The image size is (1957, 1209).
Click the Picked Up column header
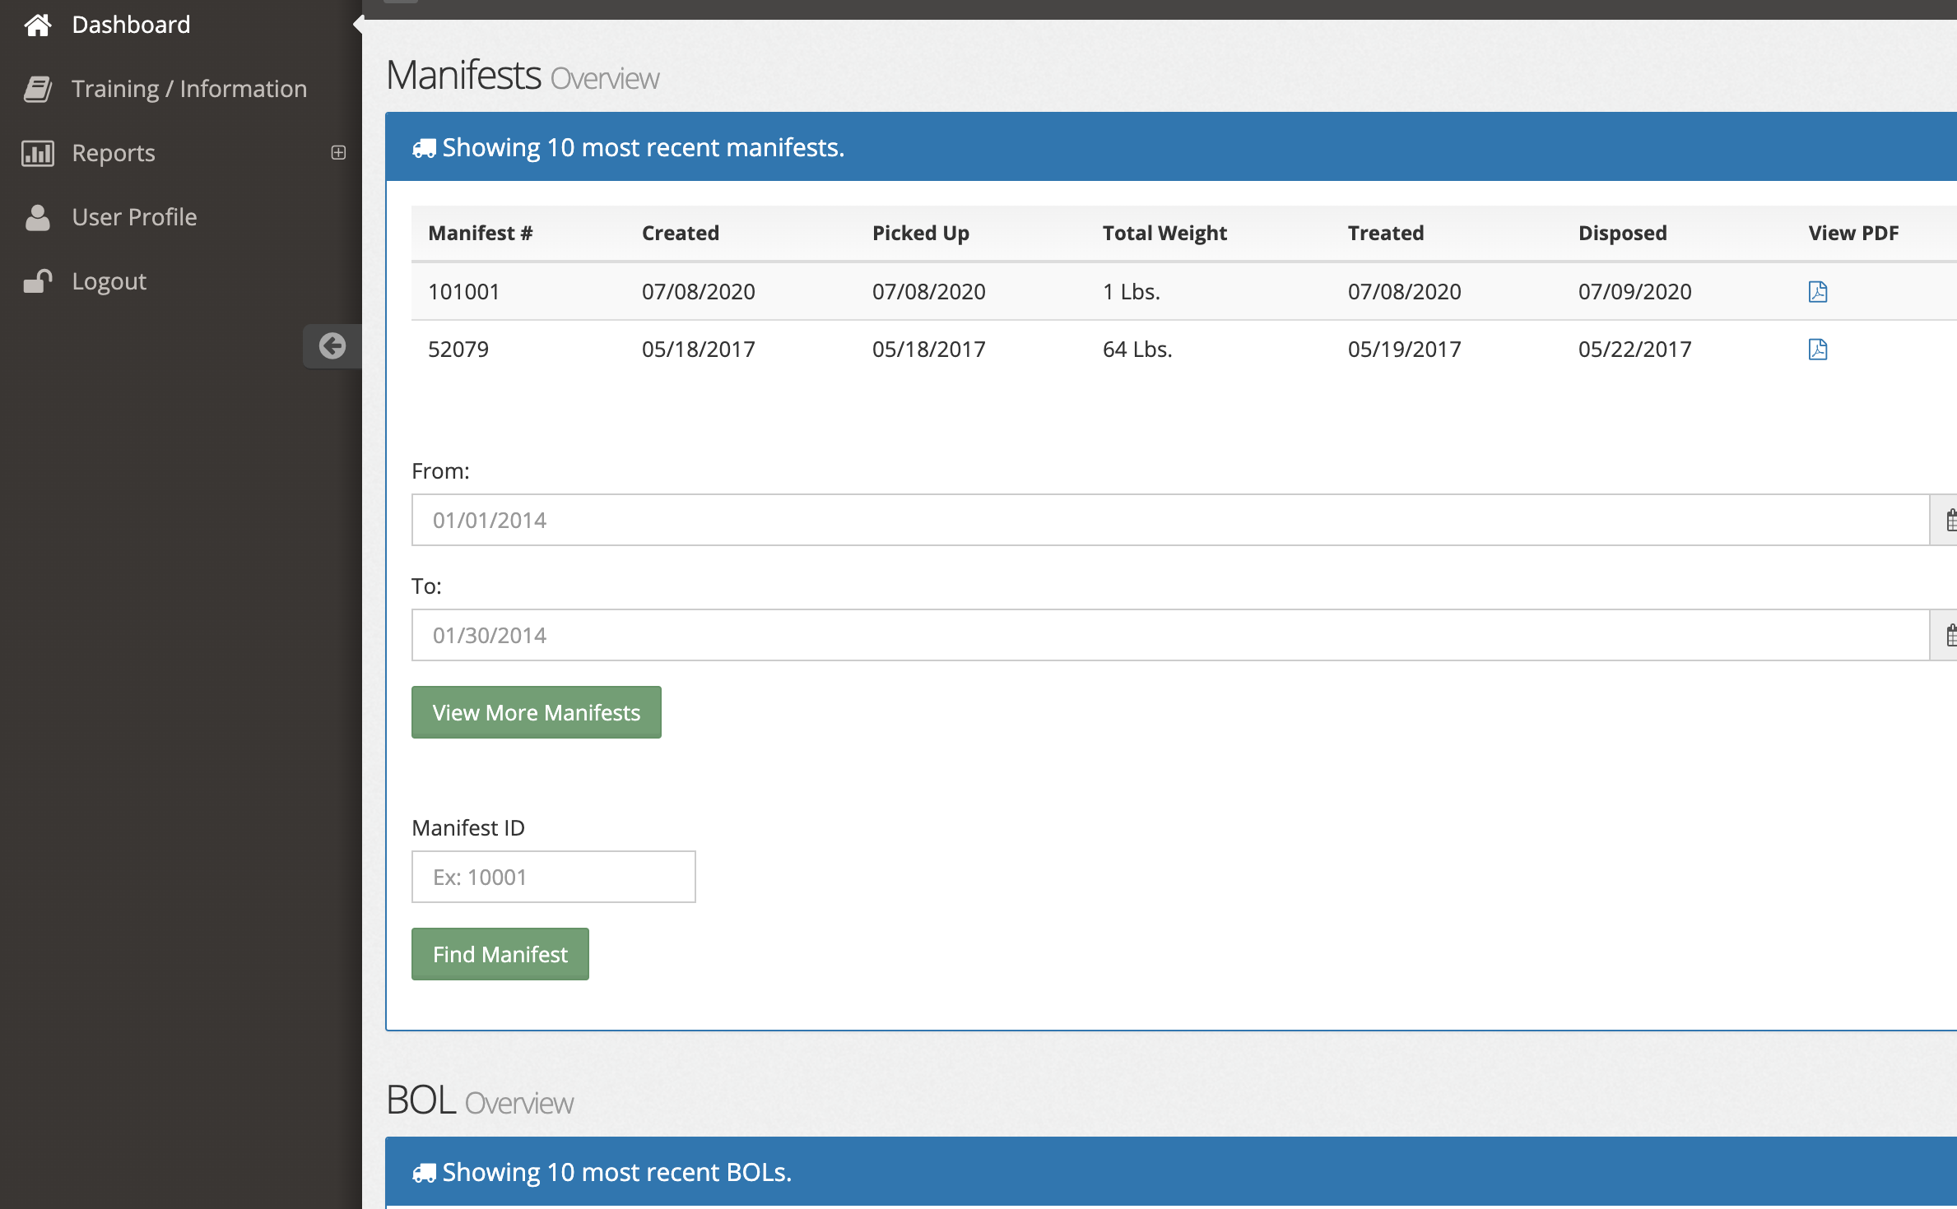[921, 234]
